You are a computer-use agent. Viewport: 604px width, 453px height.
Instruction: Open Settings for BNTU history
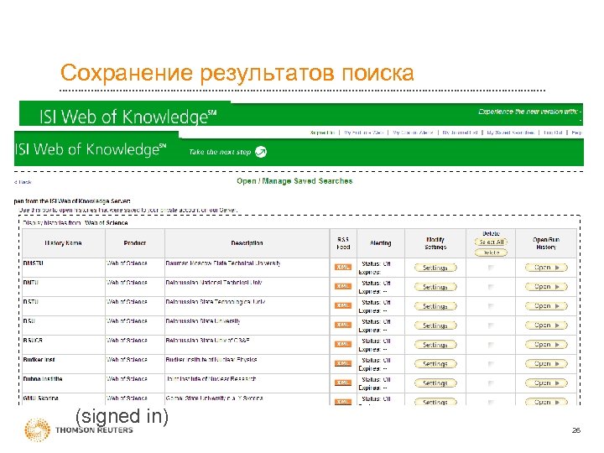coord(435,287)
